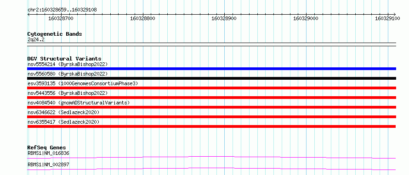This screenshot has height=175, width=409.
Task: Open variant nsv5443556 (ByrskaBishop2022) label
Action: (68, 93)
